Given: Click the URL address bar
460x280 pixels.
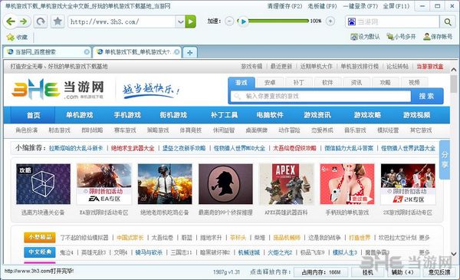Looking at the screenshot, I should pos(122,21).
